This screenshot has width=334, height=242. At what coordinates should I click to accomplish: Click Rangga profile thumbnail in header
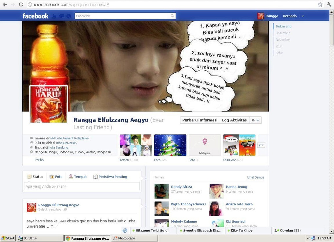coord(261,16)
